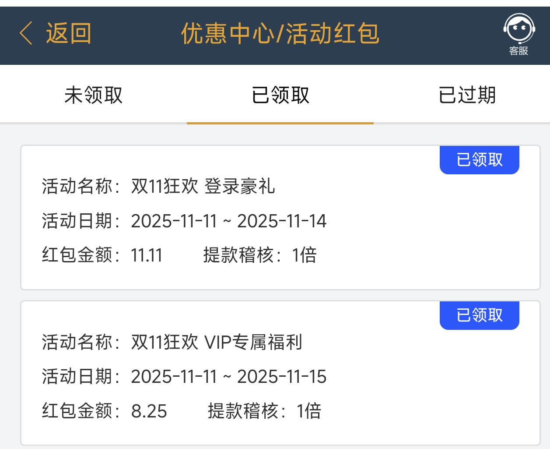
Task: Tap 活动日期 label in the VIP card
Action: [x=79, y=377]
